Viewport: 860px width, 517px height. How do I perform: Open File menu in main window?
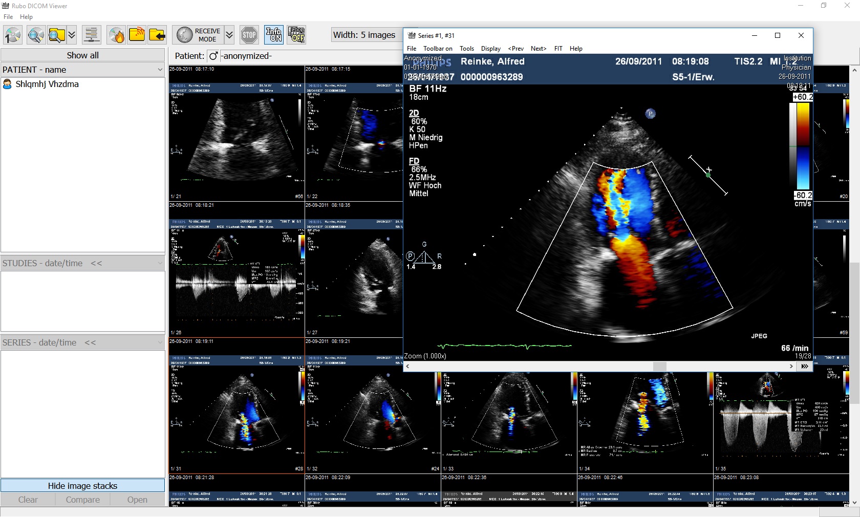pyautogui.click(x=8, y=17)
